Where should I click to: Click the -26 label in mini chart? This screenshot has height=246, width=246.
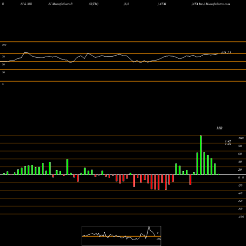[x=158, y=239]
